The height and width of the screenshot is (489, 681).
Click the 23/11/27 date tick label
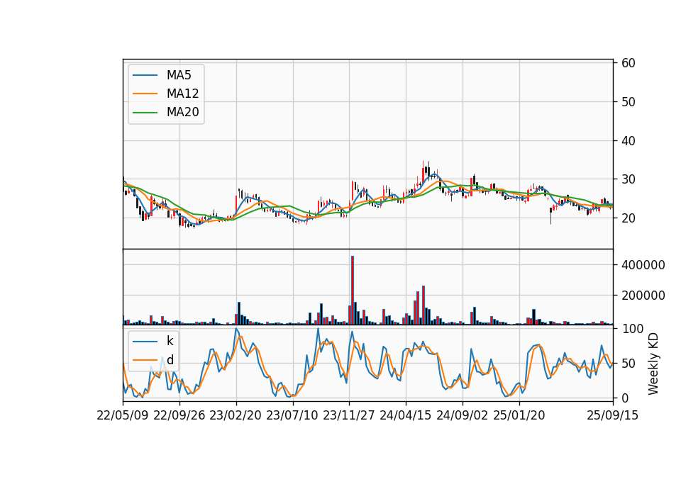(x=349, y=416)
